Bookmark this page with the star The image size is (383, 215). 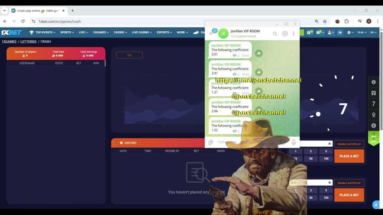coord(325,21)
